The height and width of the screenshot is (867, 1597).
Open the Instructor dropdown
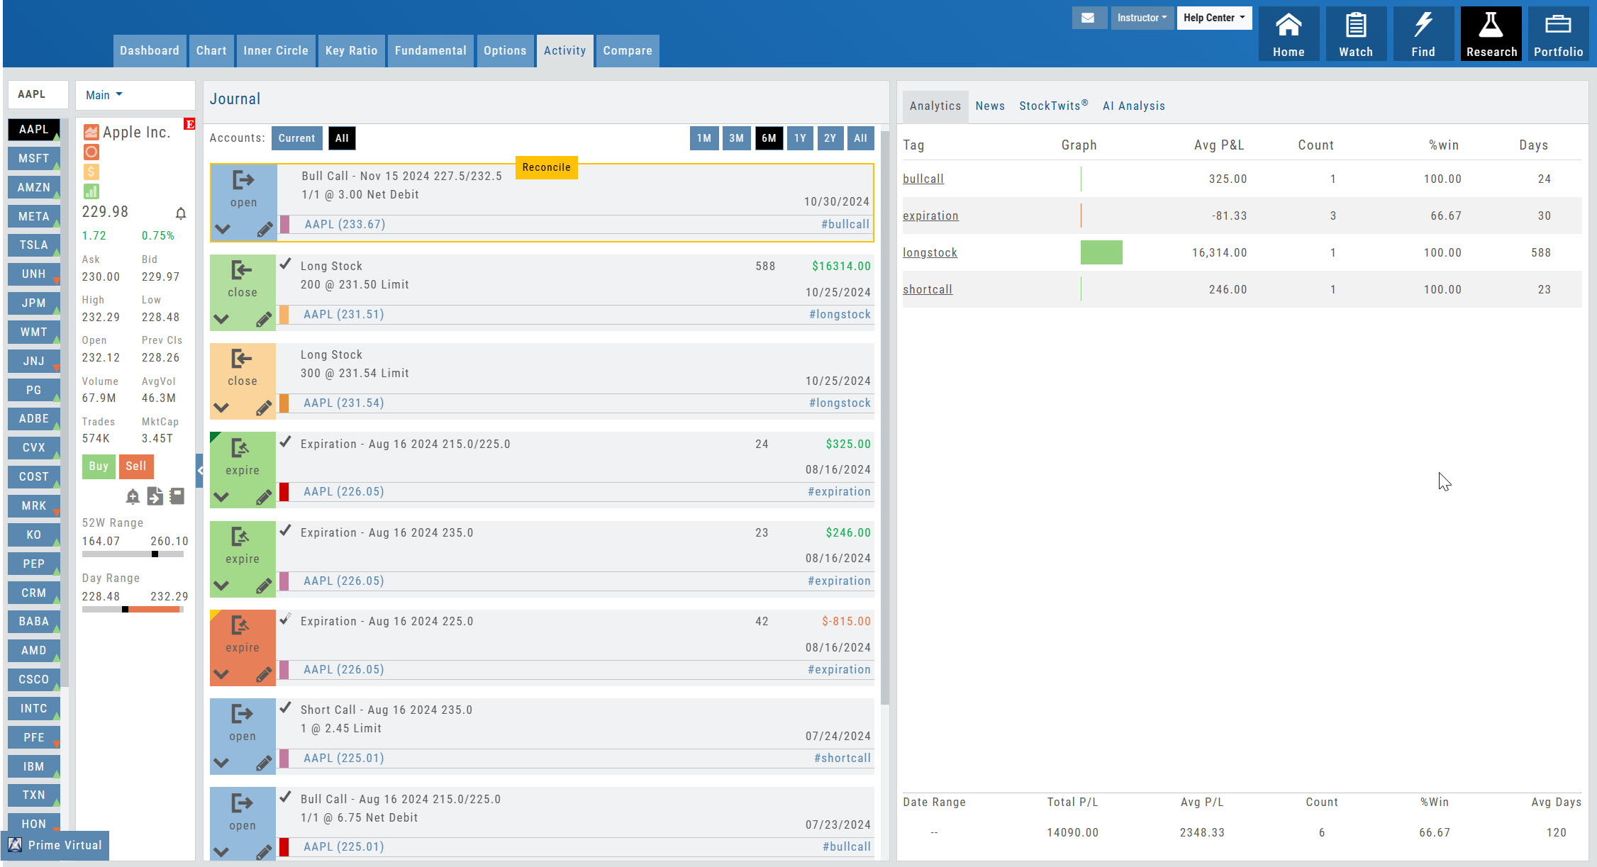(x=1142, y=18)
